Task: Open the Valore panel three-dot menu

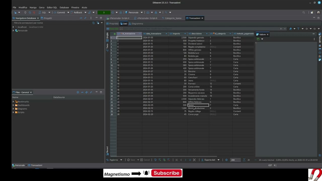Action: tap(314, 39)
